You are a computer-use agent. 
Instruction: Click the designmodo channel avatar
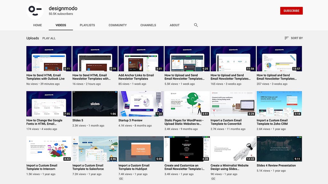pyautogui.click(x=35, y=11)
